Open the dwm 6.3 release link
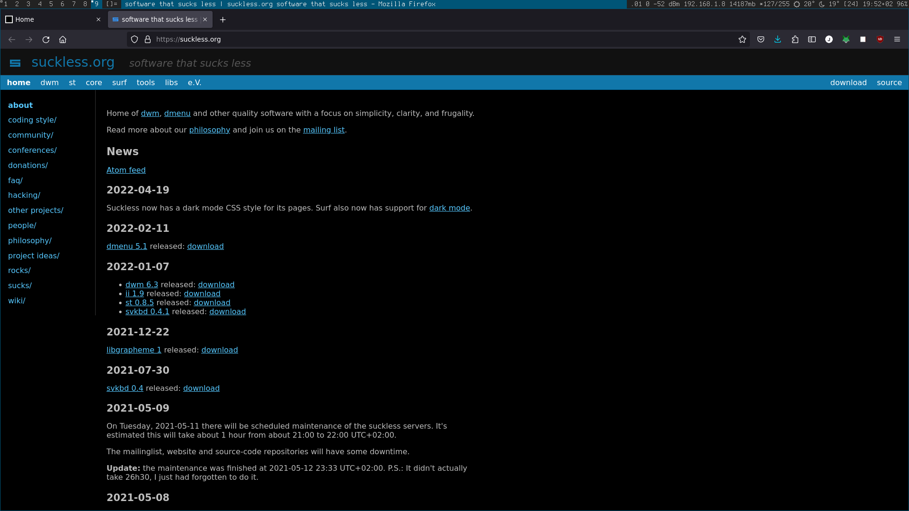The height and width of the screenshot is (511, 909). point(142,285)
